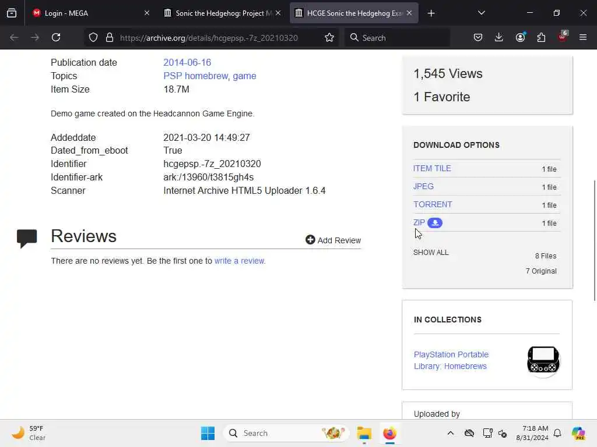The image size is (597, 447).
Task: Click ZIP download option
Action: coord(419,223)
